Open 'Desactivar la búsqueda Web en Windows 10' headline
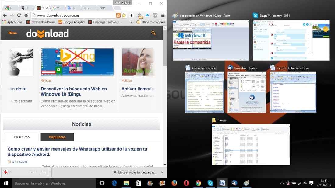 point(74,91)
